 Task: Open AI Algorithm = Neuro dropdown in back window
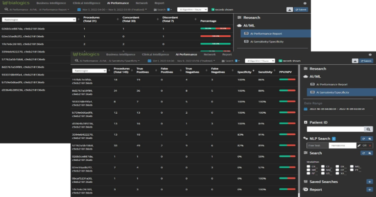192,10
